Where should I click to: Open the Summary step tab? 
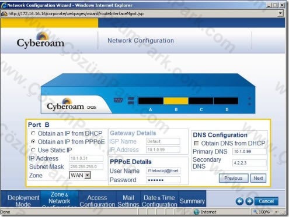click(x=192, y=199)
